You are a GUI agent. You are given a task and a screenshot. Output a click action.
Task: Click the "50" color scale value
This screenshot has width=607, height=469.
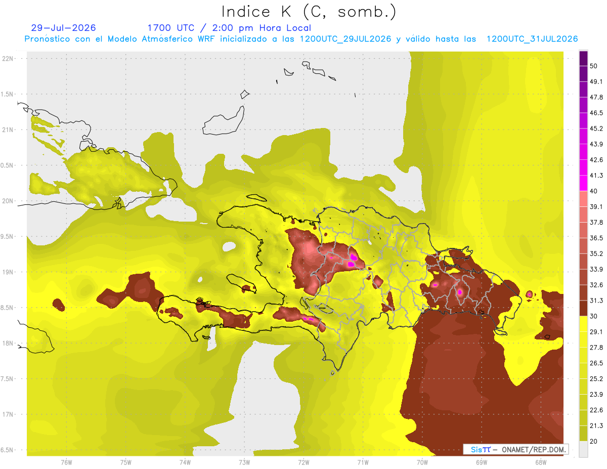593,66
